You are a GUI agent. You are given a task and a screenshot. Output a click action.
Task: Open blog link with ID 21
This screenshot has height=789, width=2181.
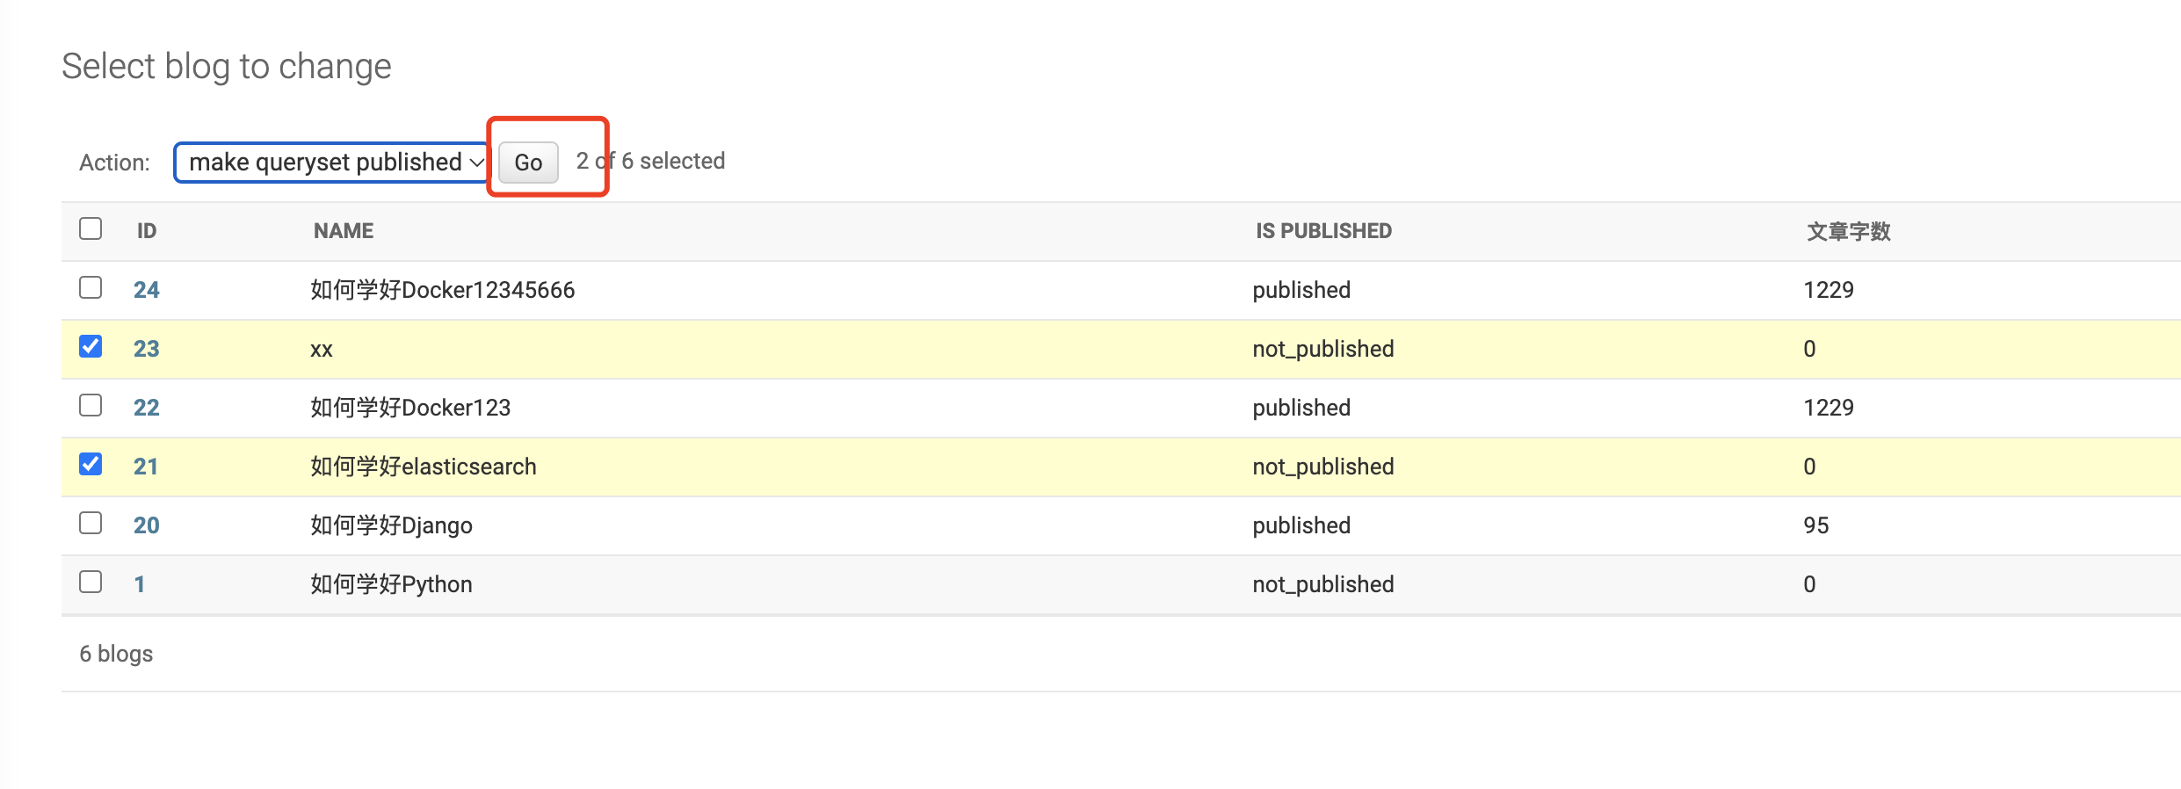click(146, 467)
